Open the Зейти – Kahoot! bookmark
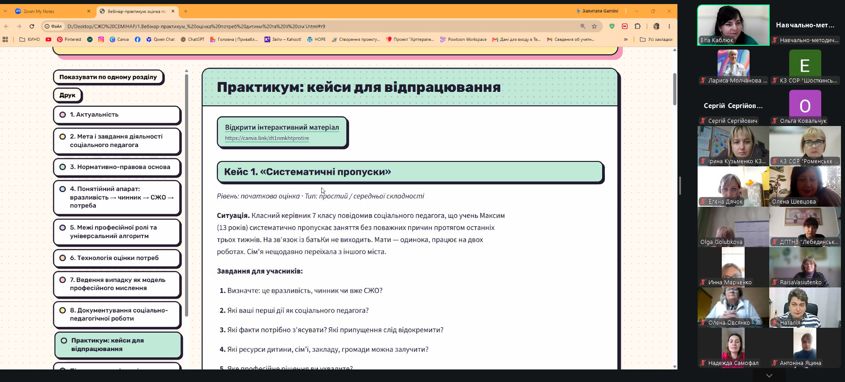The width and height of the screenshot is (845, 382). tap(283, 39)
